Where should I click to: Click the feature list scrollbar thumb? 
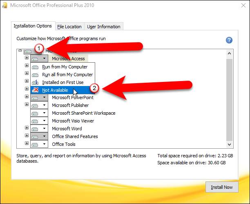tap(230, 100)
